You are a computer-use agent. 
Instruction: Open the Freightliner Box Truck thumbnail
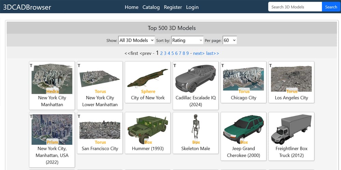tap(291, 130)
